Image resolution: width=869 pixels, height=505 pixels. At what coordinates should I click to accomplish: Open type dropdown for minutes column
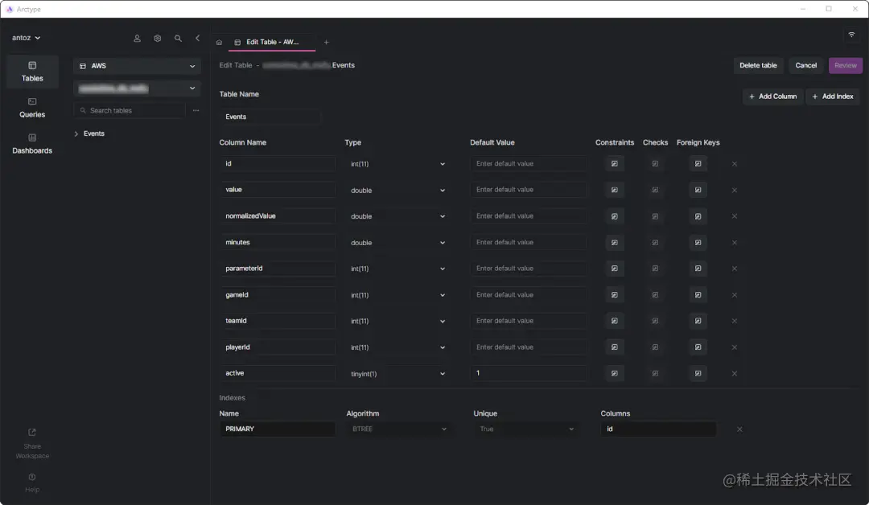pyautogui.click(x=397, y=243)
